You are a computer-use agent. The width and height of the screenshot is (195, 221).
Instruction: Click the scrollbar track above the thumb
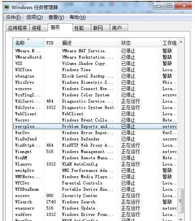pyautogui.click(x=181, y=117)
